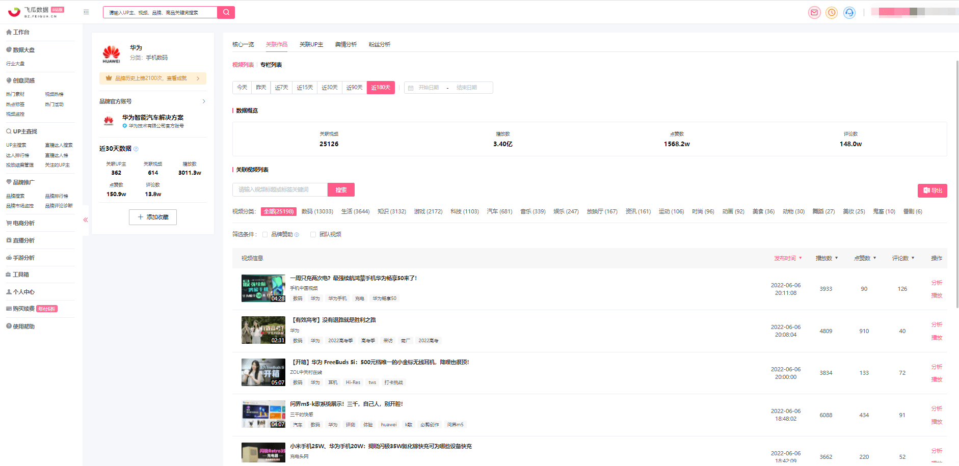Switch to 专栏列表 sub-tab
This screenshot has height=466, width=959.
point(271,65)
